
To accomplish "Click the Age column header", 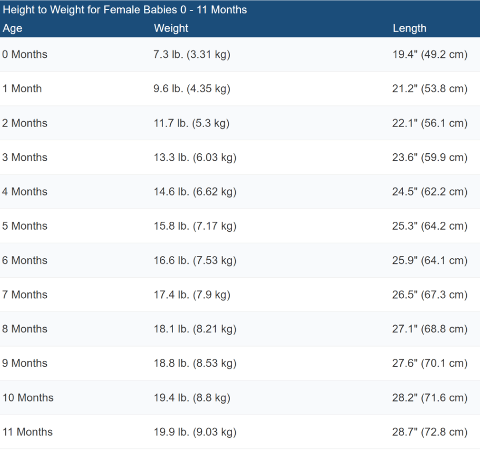I will pos(12,28).
